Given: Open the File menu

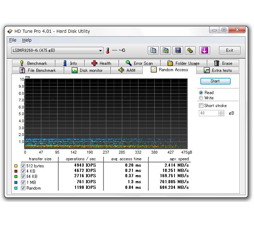Looking at the screenshot, I should [x=13, y=40].
